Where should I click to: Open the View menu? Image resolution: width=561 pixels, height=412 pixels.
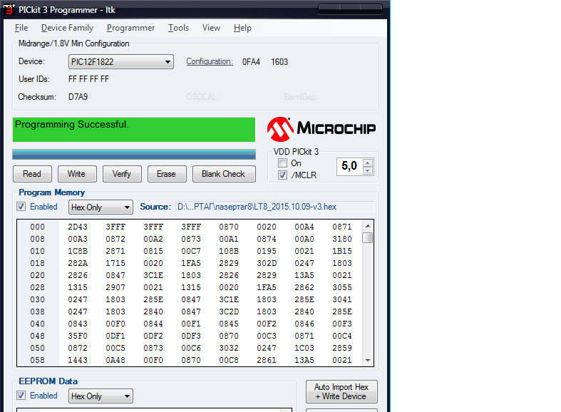[211, 28]
